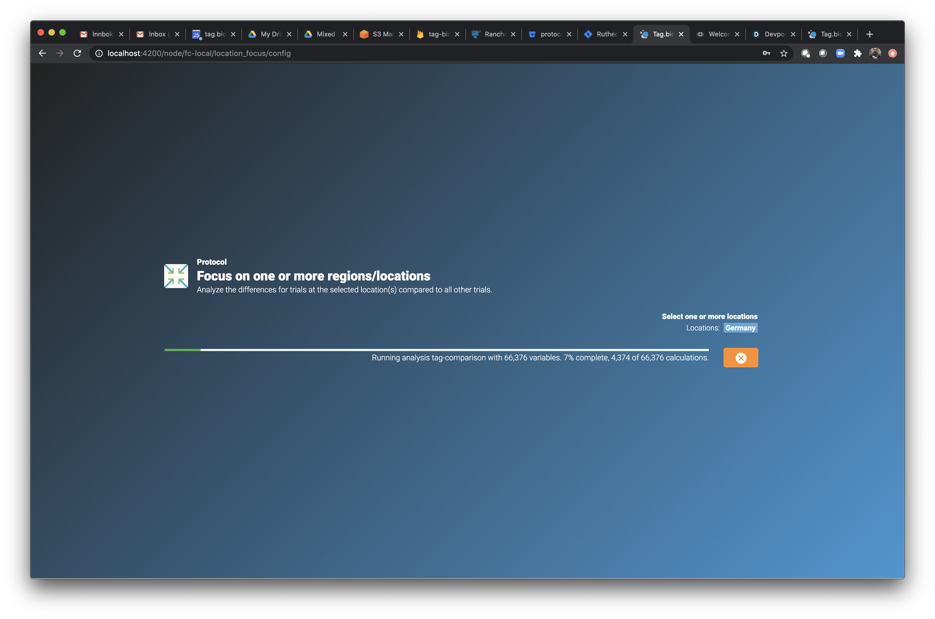935x619 pixels.
Task: Select the Germany location tag
Action: [740, 328]
